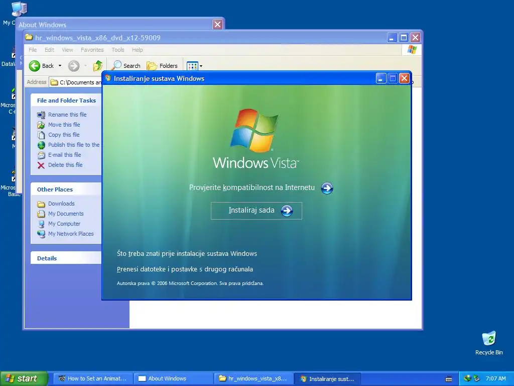Viewport: 514px width, 386px height.
Task: Click Delete this file
Action: tap(65, 165)
